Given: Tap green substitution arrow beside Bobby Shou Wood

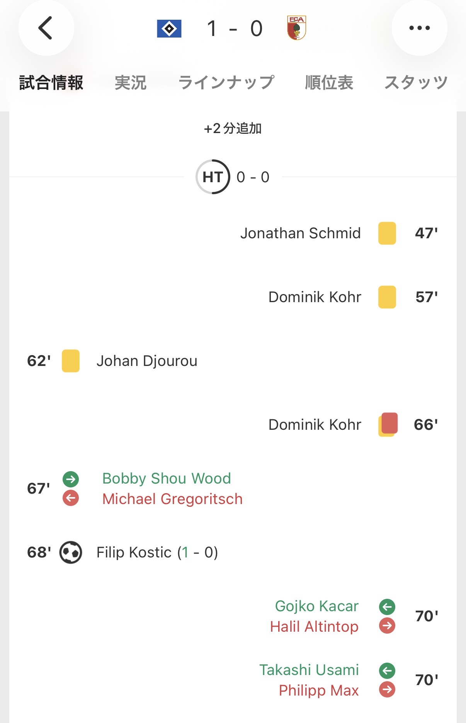Looking at the screenshot, I should tap(71, 479).
